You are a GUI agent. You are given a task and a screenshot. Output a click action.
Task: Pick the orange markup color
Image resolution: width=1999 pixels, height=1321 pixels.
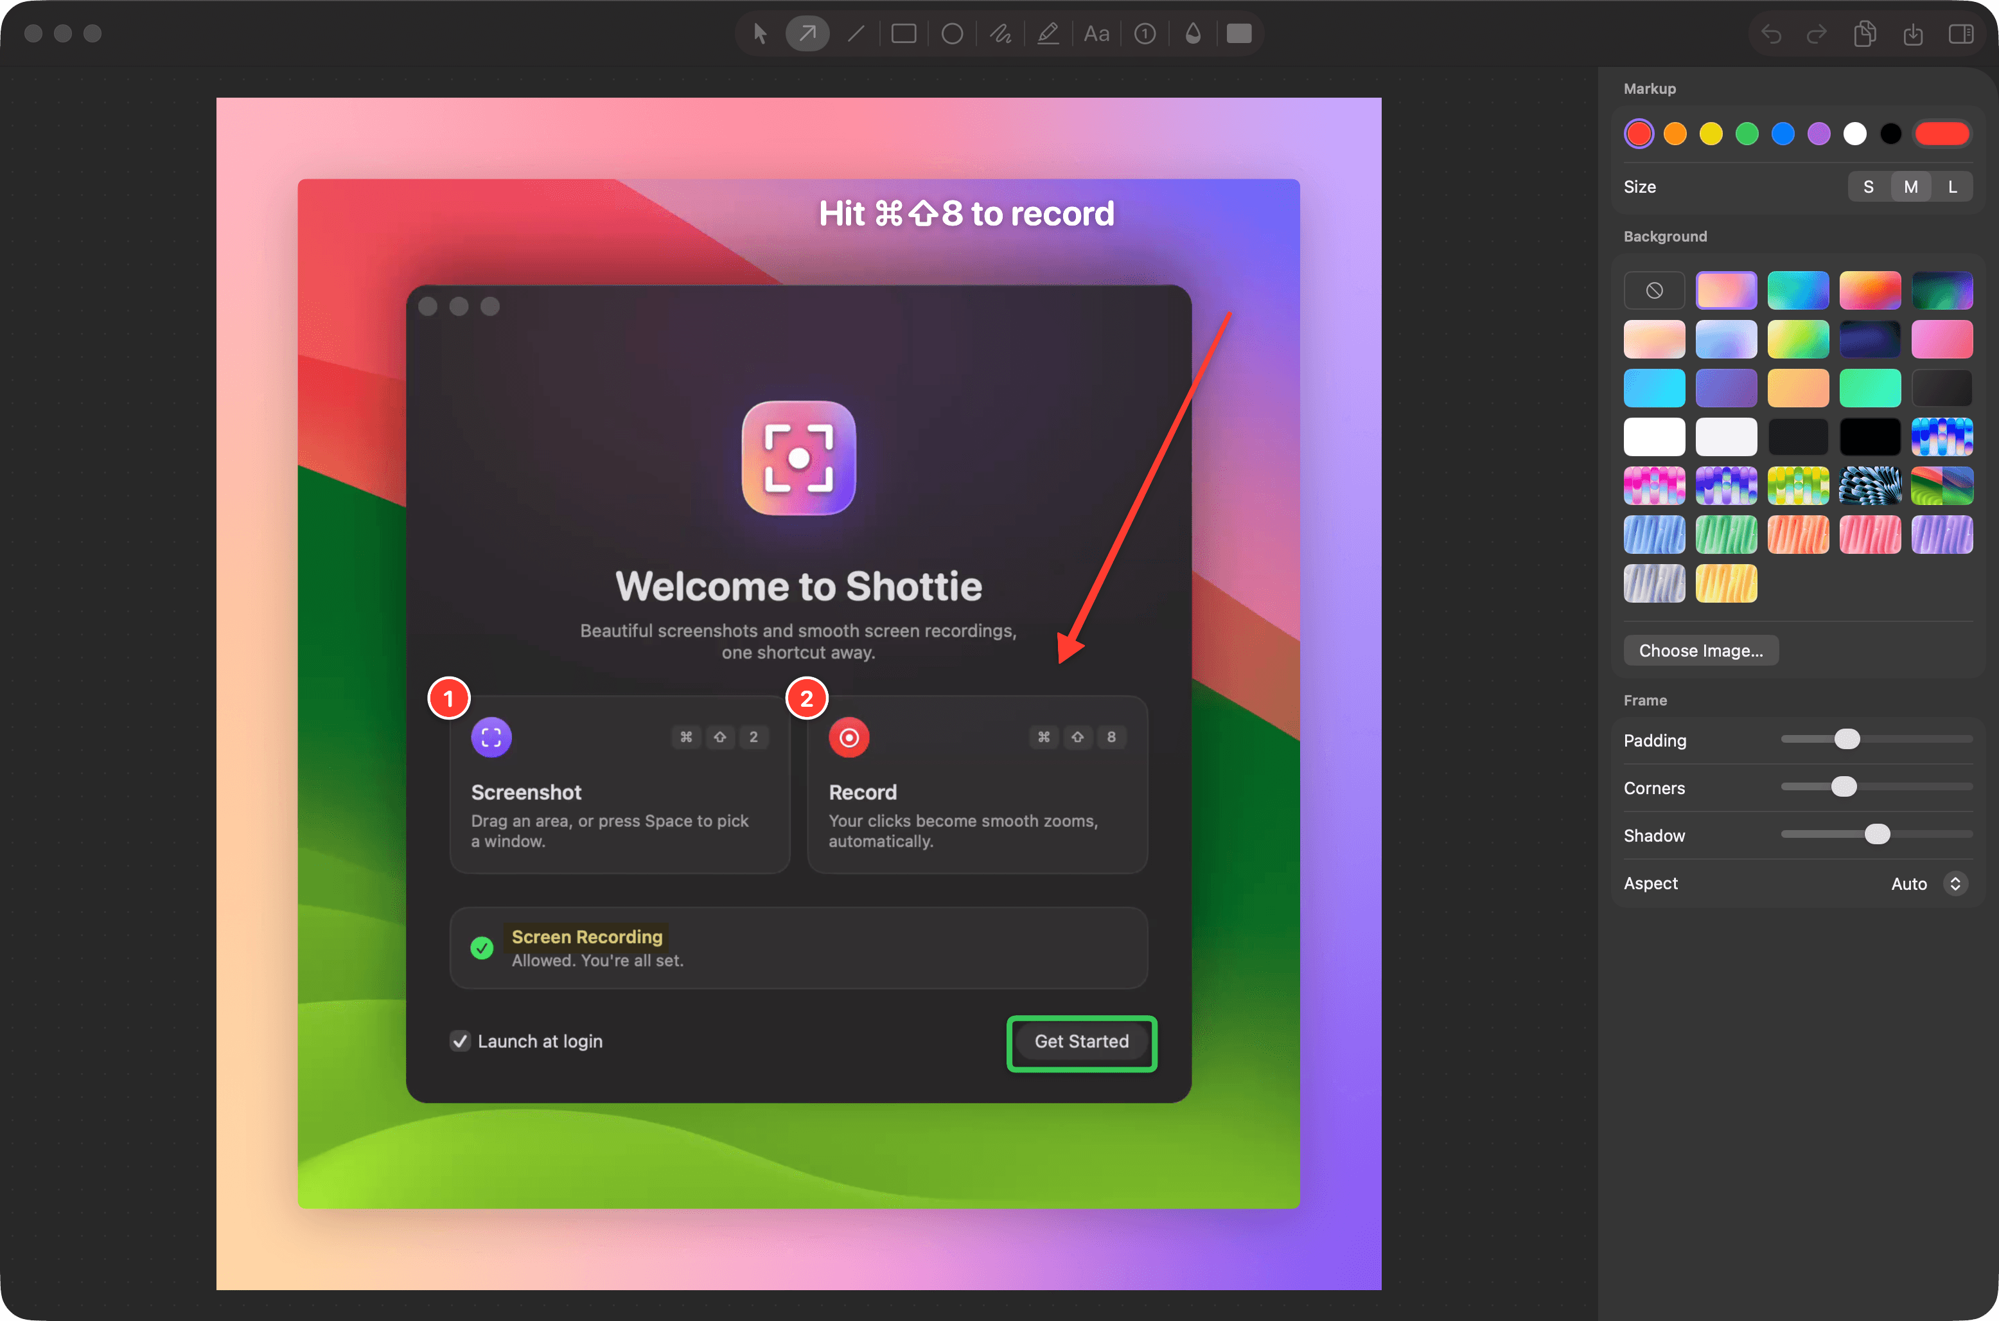click(x=1675, y=133)
